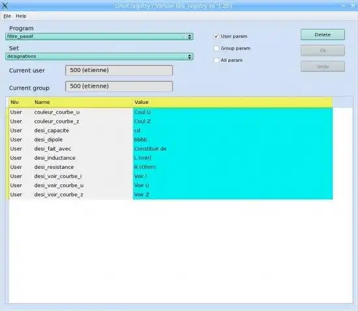
Task: Click the X window icon in title bar
Action: 5,5
